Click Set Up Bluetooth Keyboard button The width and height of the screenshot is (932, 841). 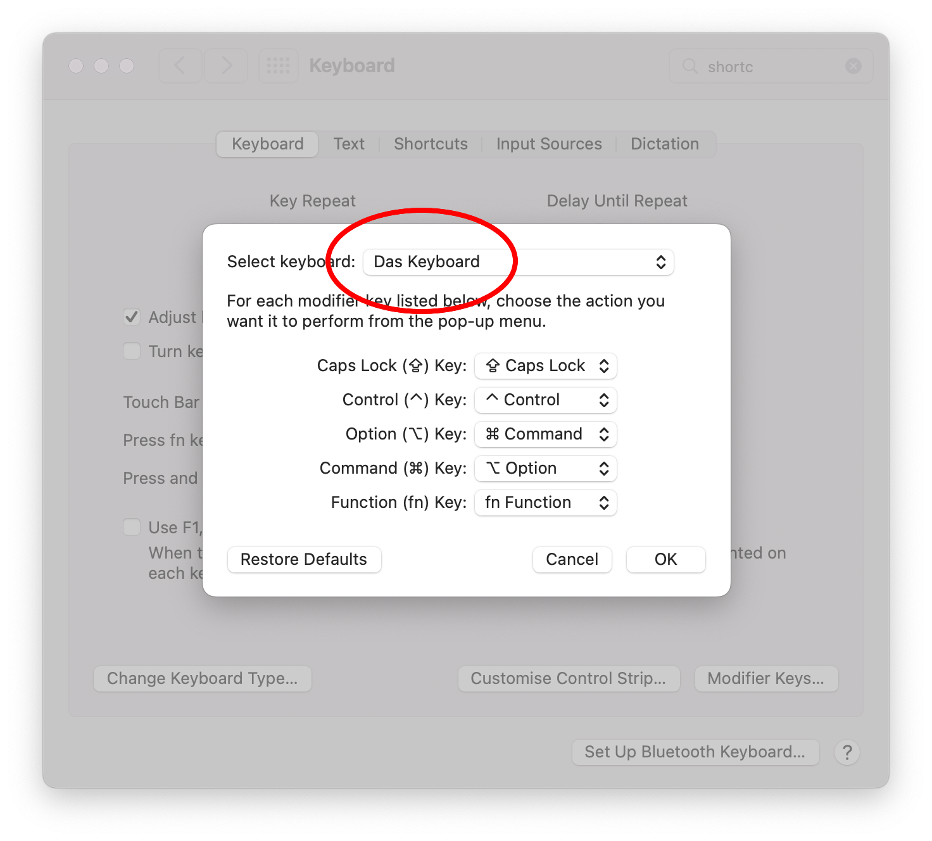pos(695,752)
